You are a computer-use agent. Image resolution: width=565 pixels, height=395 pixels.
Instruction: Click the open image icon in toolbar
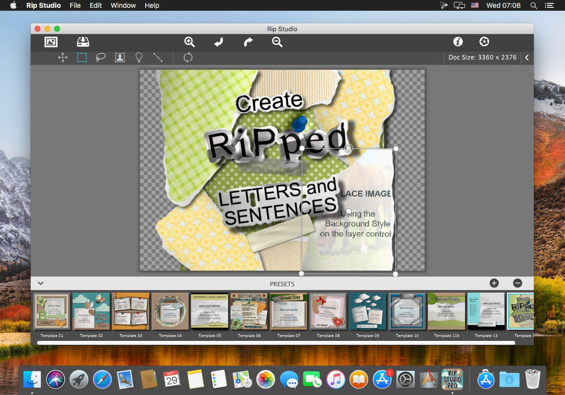(x=51, y=42)
